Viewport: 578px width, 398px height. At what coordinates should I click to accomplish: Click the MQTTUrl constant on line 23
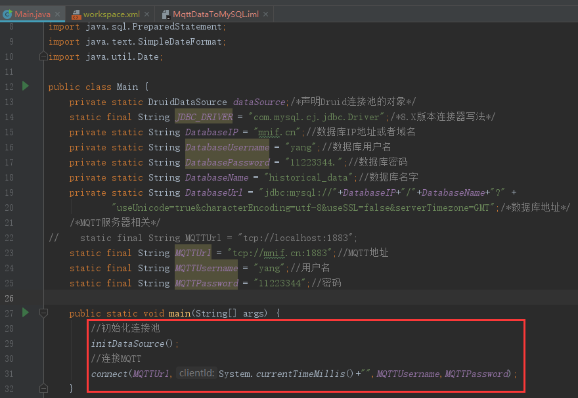(193, 253)
